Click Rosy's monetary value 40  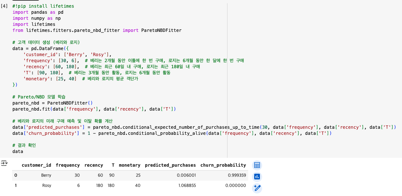(138, 185)
